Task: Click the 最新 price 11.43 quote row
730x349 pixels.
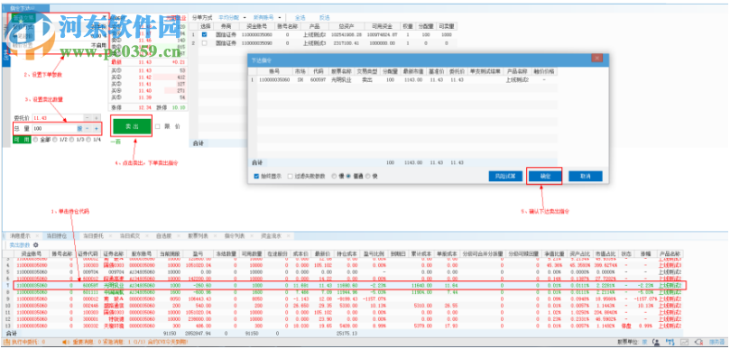Action: pyautogui.click(x=149, y=62)
